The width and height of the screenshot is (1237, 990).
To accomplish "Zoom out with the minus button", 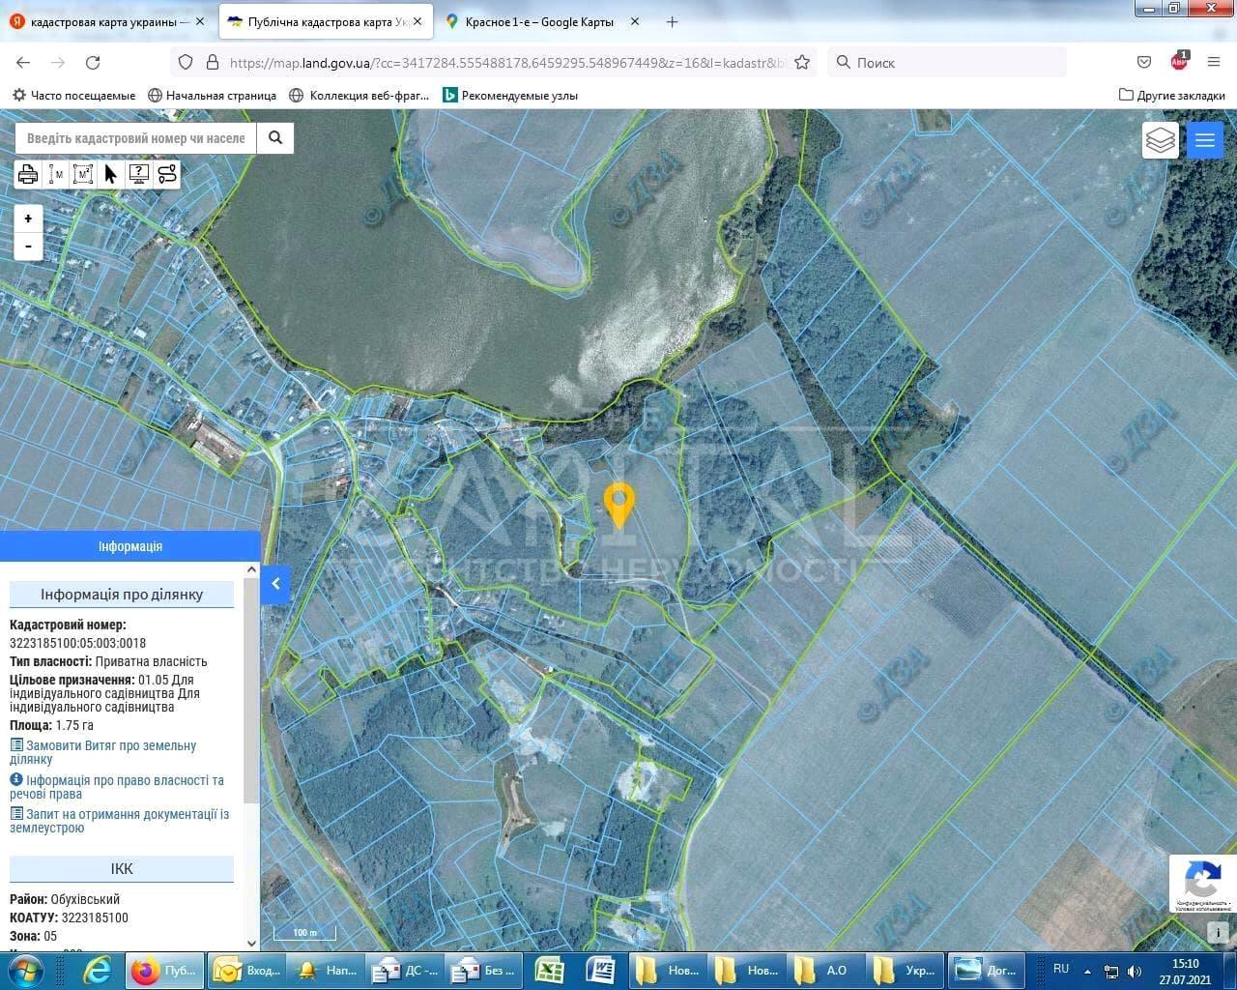I will coord(28,247).
